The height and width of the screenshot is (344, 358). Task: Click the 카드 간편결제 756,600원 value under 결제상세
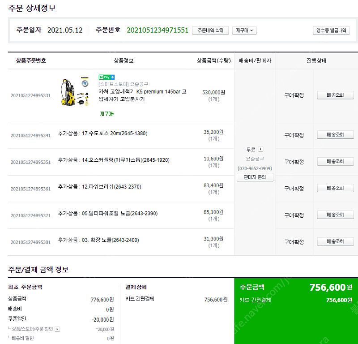[x=216, y=299]
